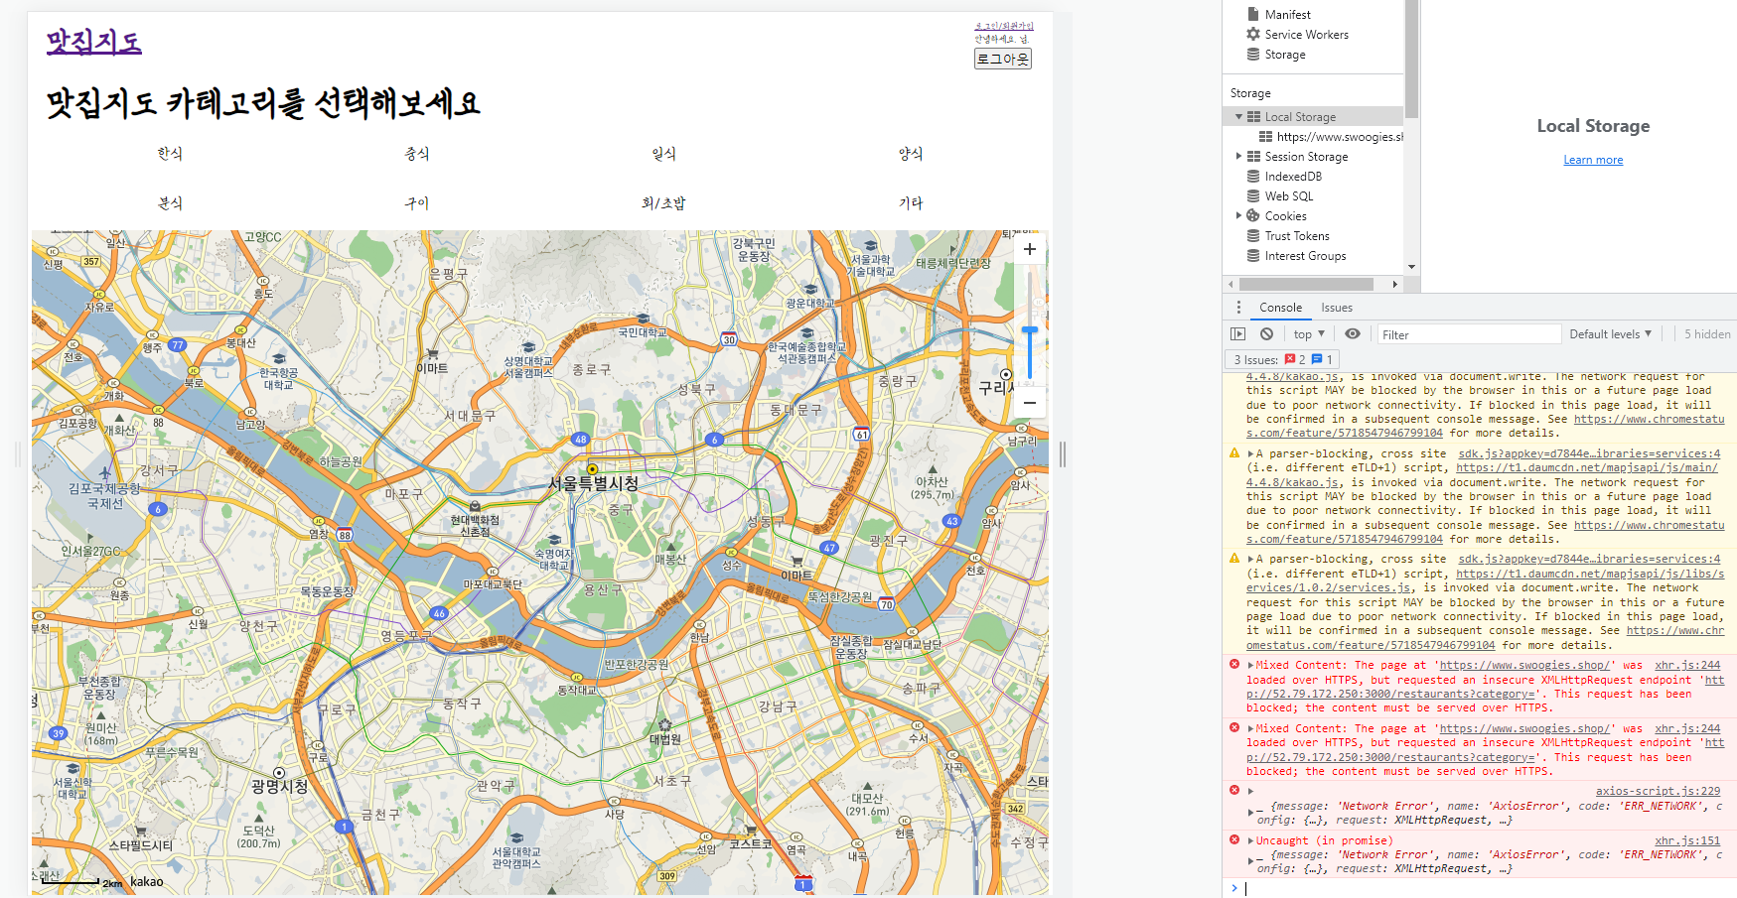Expand the Cookies node
Viewport: 1737px width, 898px height.
click(1238, 215)
